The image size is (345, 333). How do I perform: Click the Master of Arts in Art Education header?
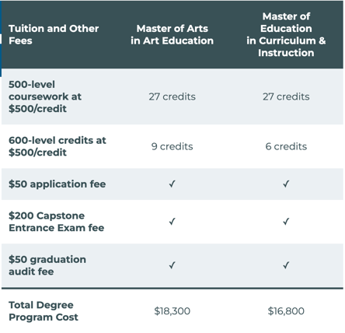click(172, 34)
